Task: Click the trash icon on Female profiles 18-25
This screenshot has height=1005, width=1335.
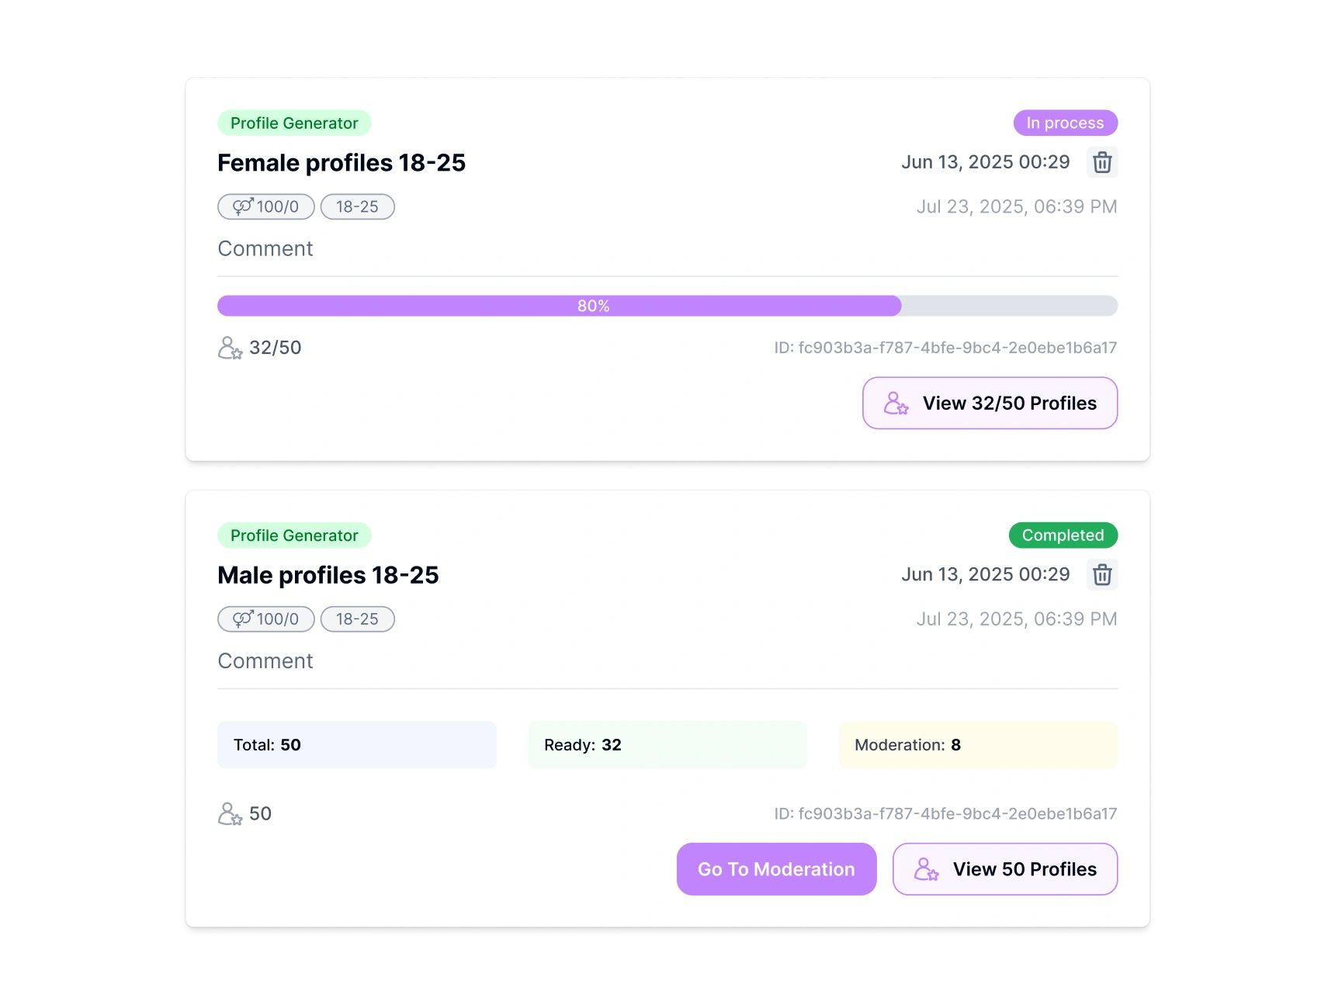Action: 1102,162
